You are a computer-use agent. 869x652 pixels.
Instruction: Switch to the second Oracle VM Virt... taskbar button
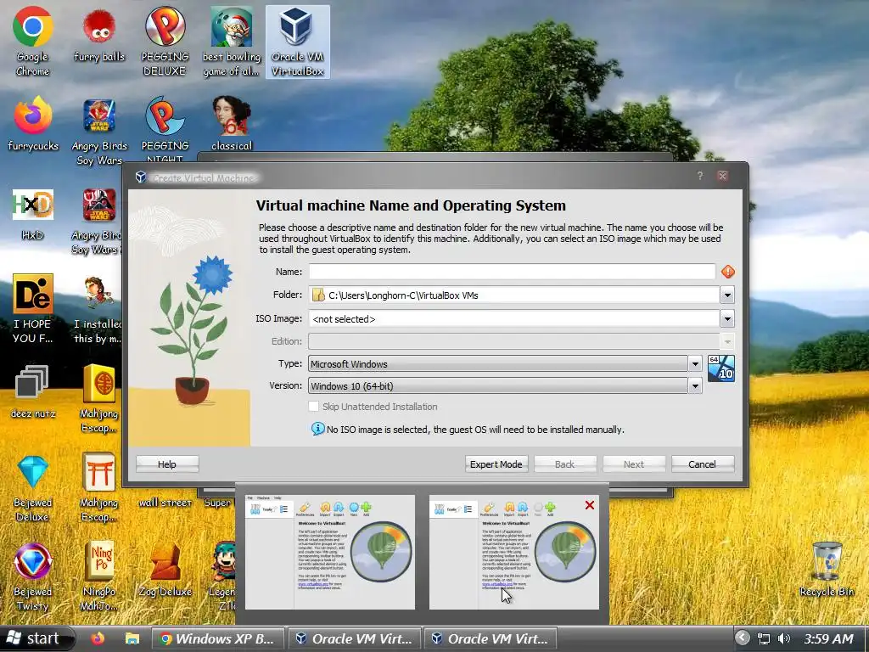click(x=490, y=638)
